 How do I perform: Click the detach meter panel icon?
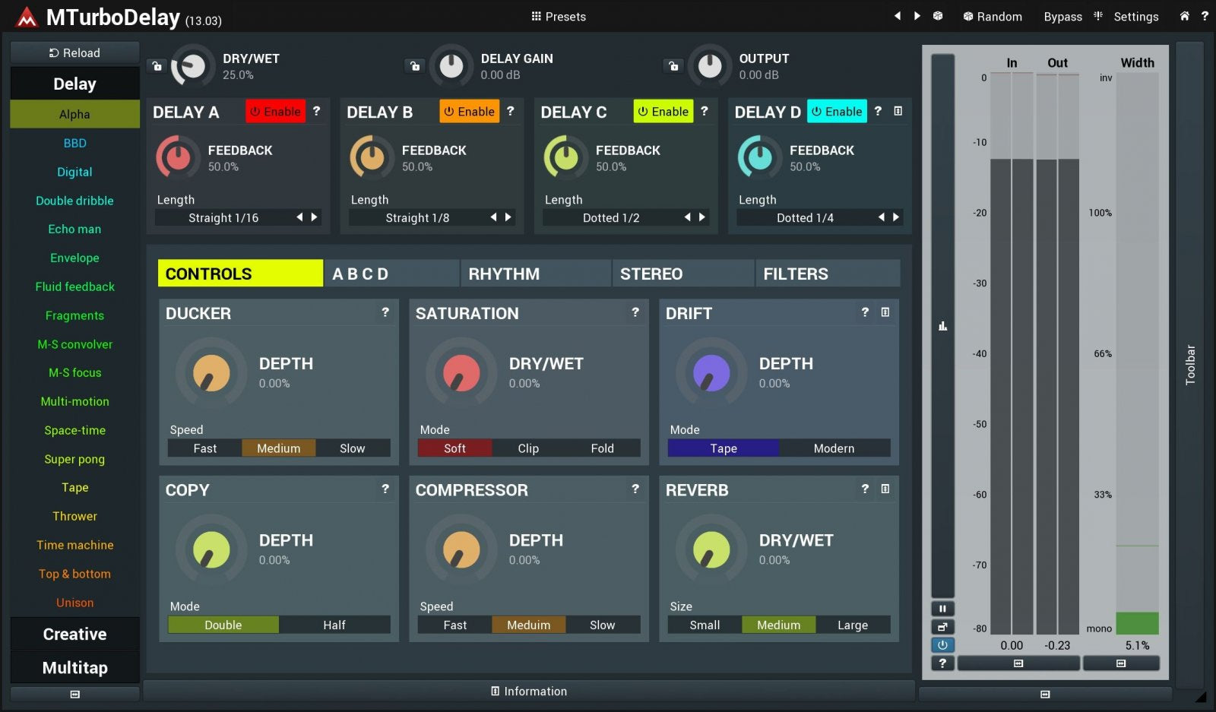click(942, 626)
